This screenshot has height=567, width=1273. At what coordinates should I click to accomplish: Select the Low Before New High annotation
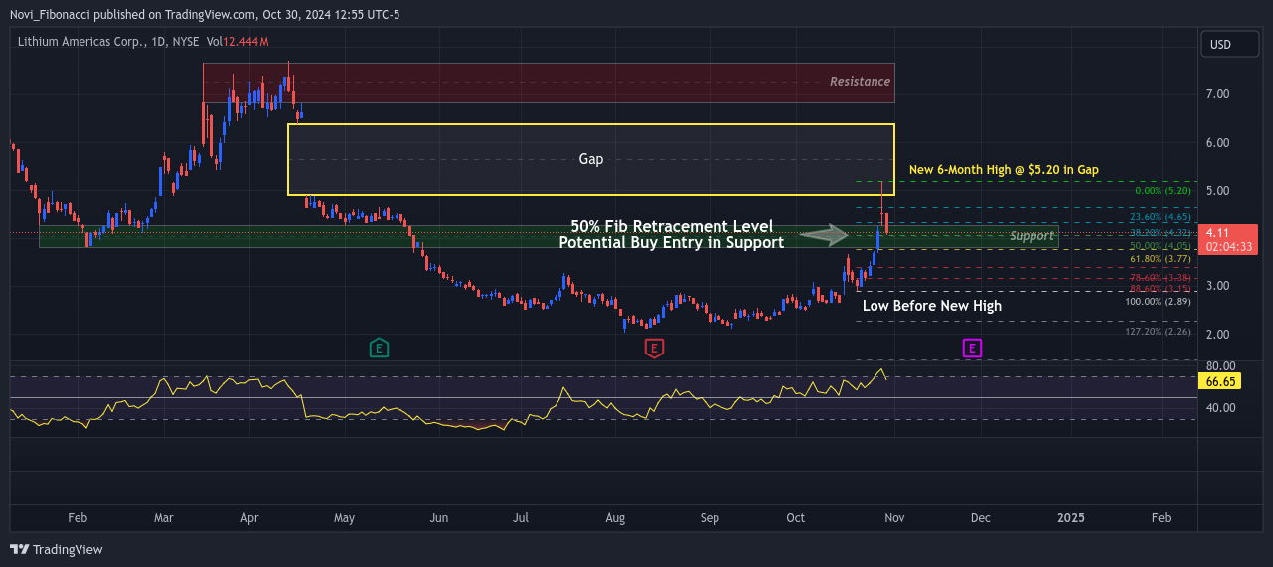pyautogui.click(x=932, y=306)
